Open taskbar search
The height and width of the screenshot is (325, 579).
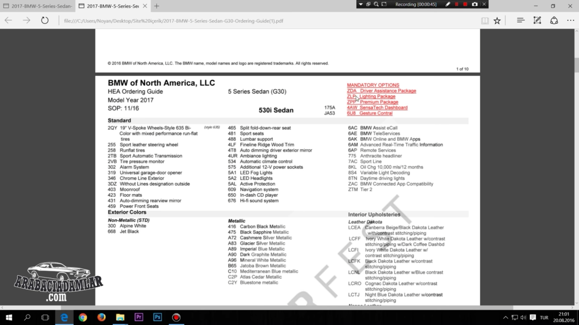(x=27, y=317)
